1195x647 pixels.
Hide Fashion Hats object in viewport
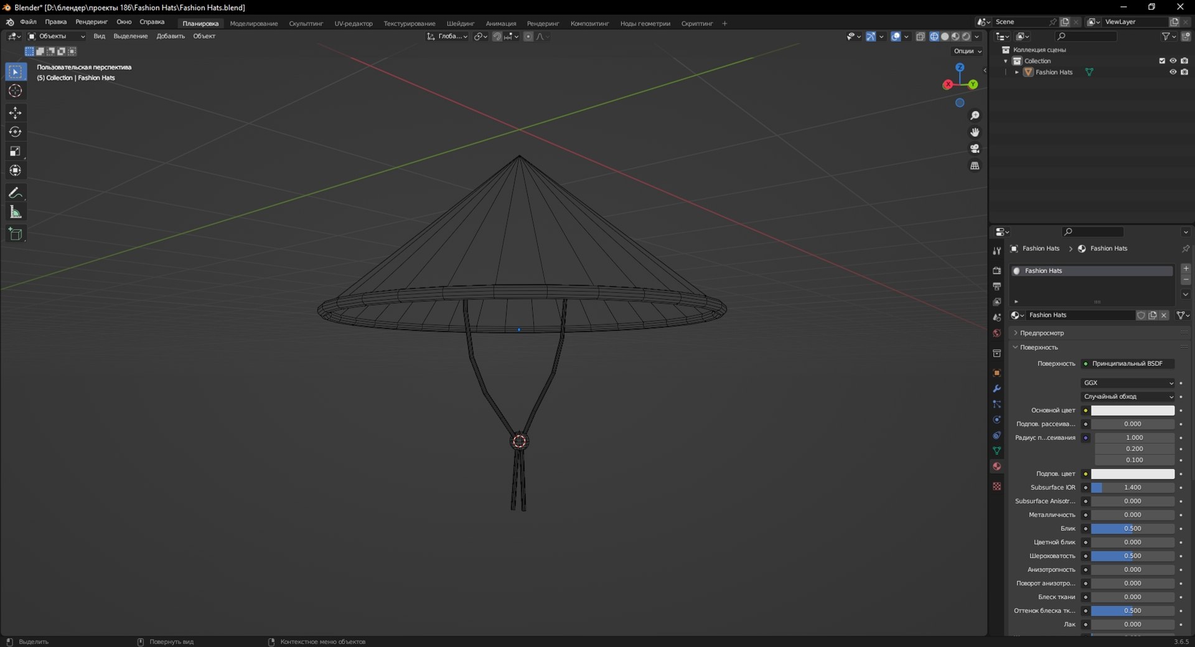pyautogui.click(x=1173, y=72)
